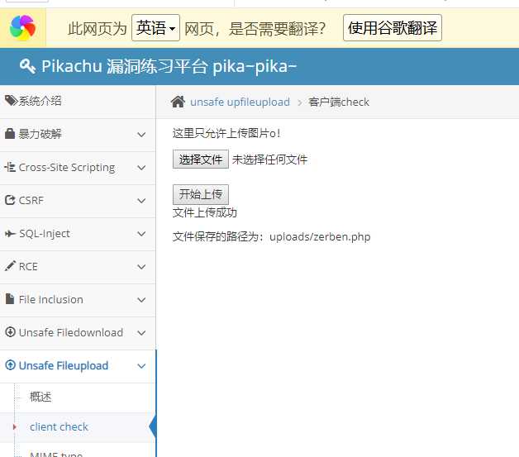The height and width of the screenshot is (457, 519).
Task: Click the File Inclusion menu label
Action: (51, 299)
